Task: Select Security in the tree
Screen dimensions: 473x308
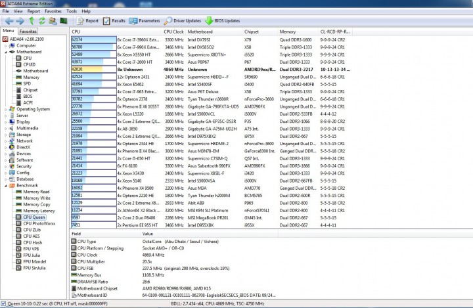Action: (24, 166)
